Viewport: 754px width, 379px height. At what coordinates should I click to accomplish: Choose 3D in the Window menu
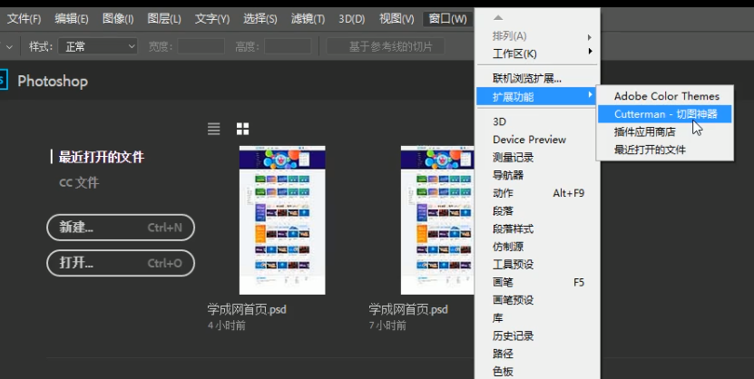(538, 122)
